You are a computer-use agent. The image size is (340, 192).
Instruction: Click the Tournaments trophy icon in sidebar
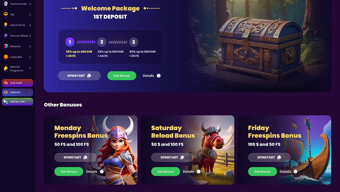6,4
